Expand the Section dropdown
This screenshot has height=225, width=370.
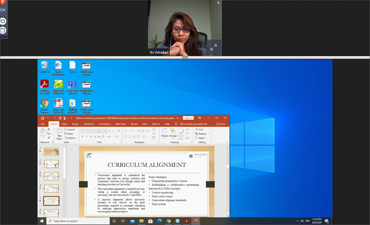pos(71,138)
